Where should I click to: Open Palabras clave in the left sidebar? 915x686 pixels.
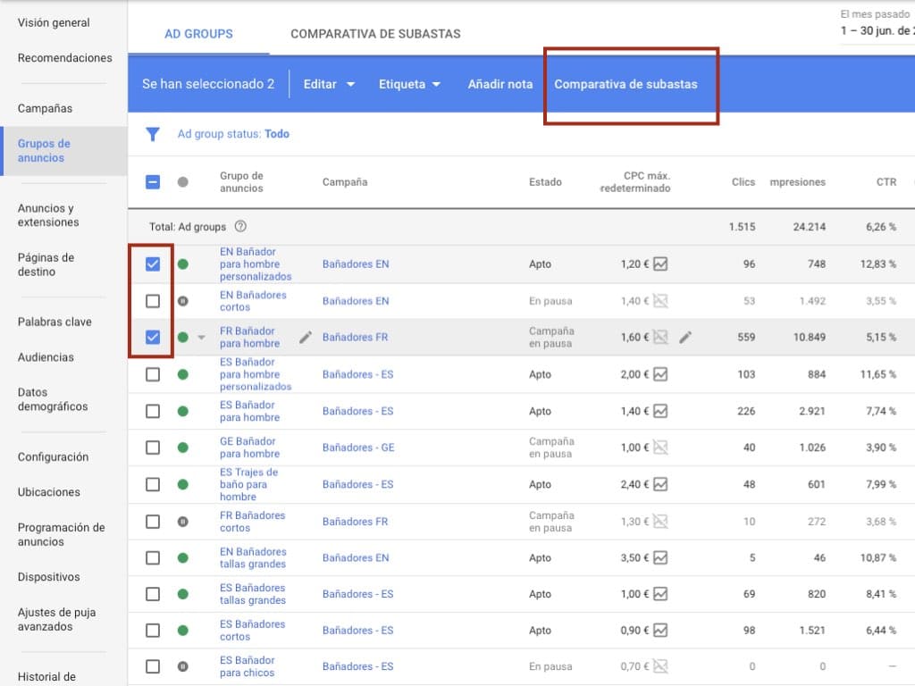pos(55,322)
